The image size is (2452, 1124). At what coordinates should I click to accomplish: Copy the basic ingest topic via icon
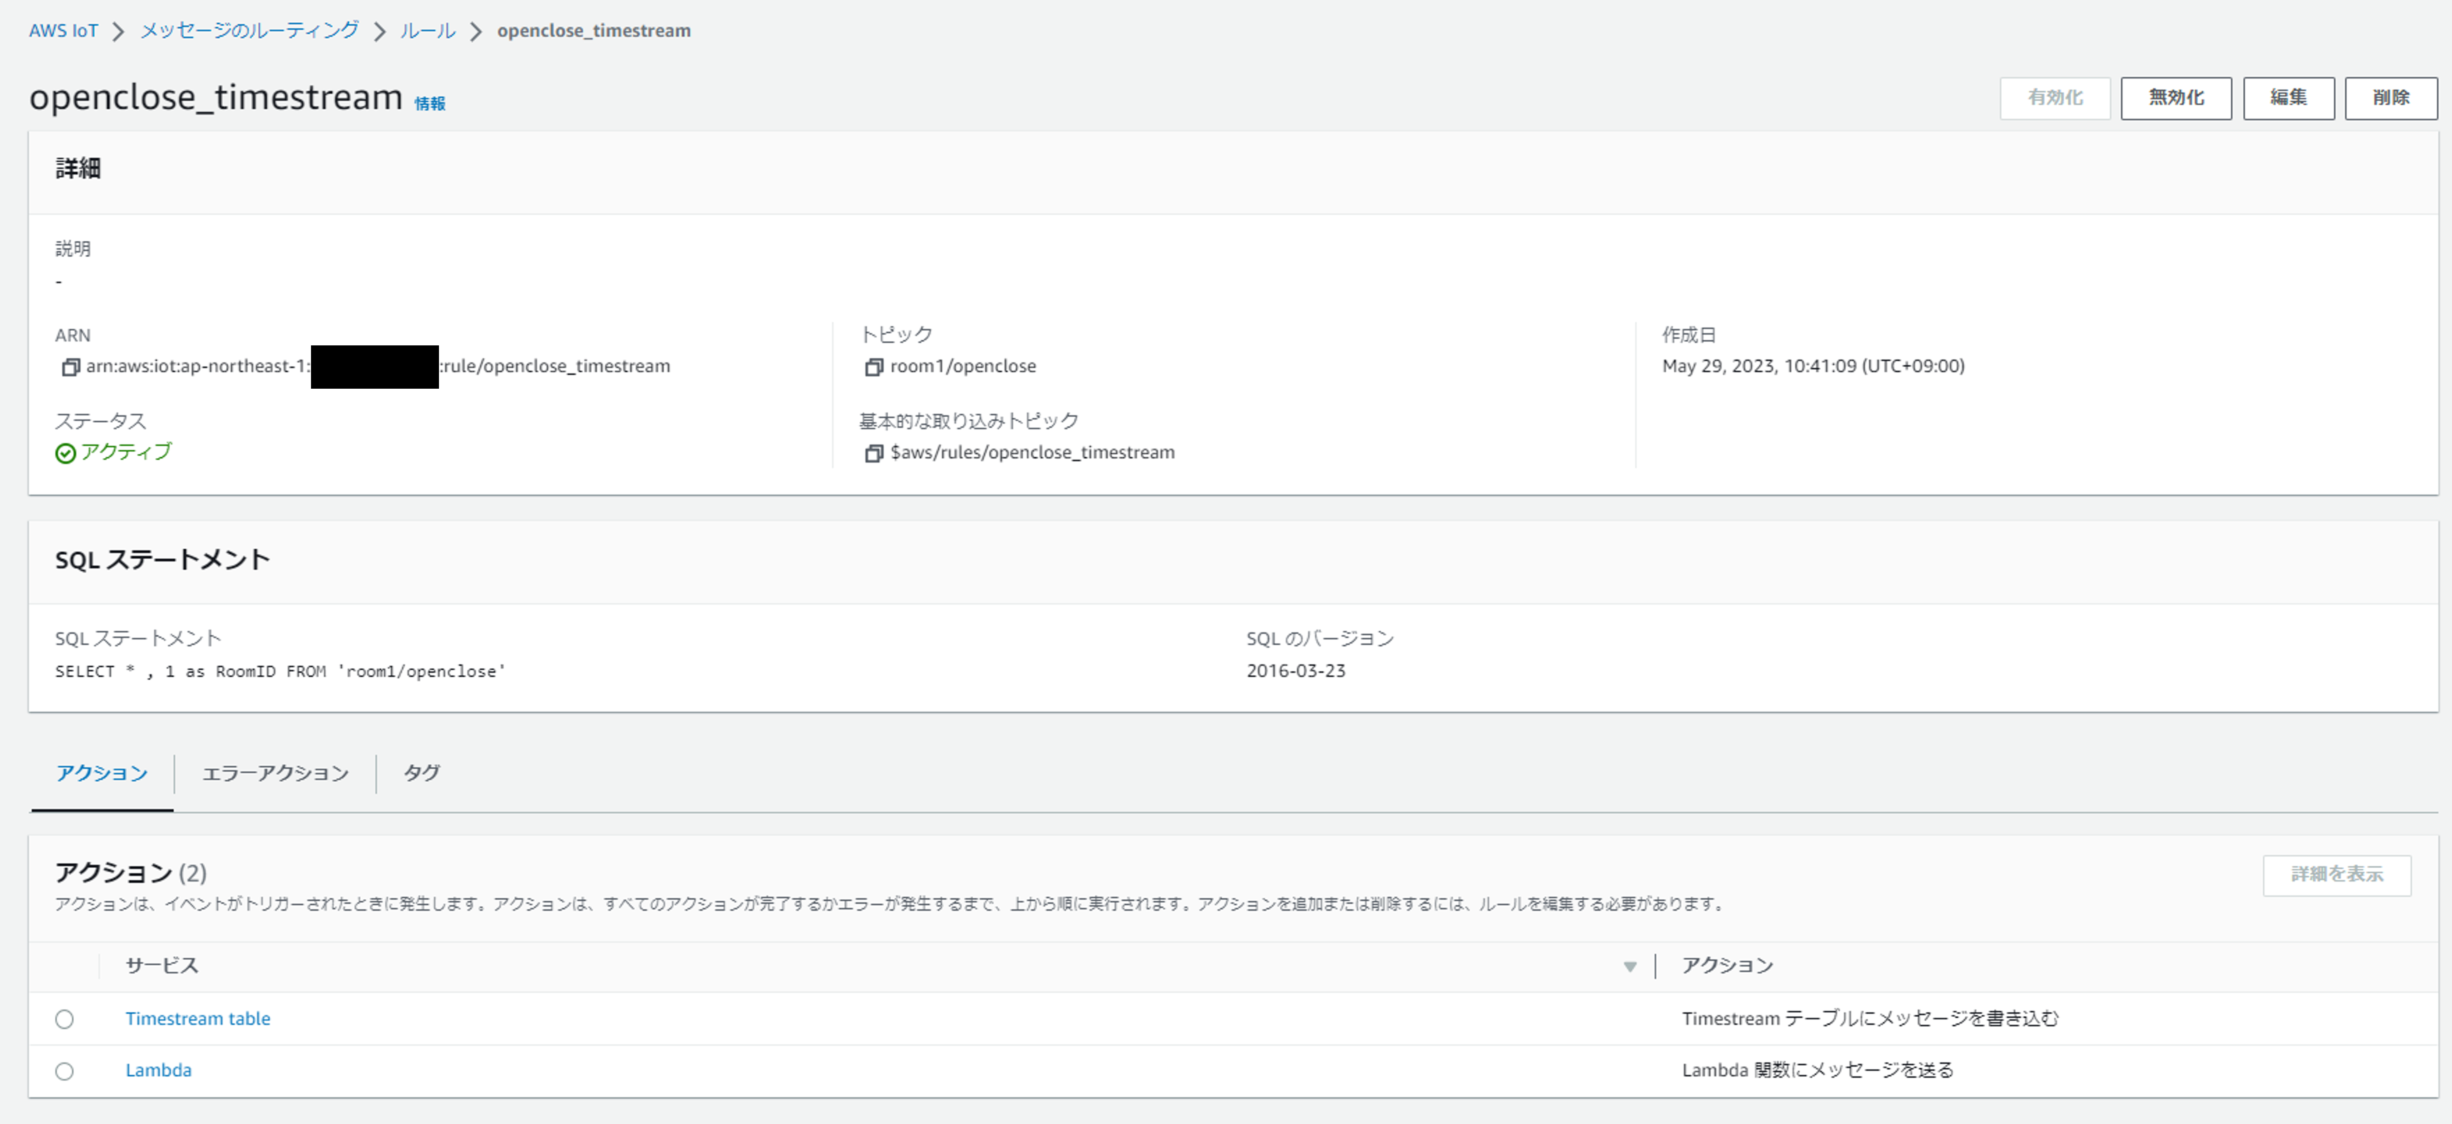coord(873,454)
